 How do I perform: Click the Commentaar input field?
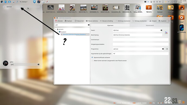tap(140, 40)
